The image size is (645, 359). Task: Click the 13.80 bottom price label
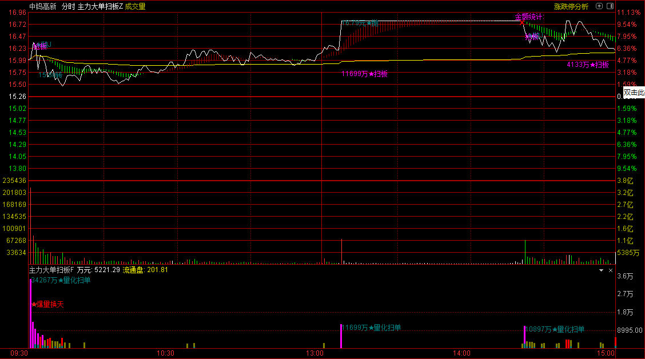pyautogui.click(x=17, y=169)
